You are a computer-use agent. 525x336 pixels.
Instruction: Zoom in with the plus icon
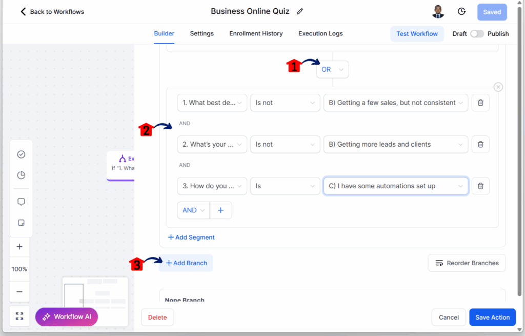19,247
